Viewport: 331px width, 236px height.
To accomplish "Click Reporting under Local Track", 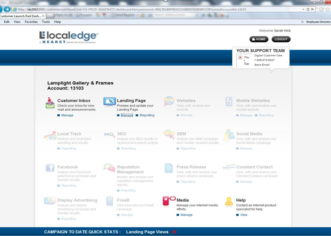I will [x=69, y=148].
